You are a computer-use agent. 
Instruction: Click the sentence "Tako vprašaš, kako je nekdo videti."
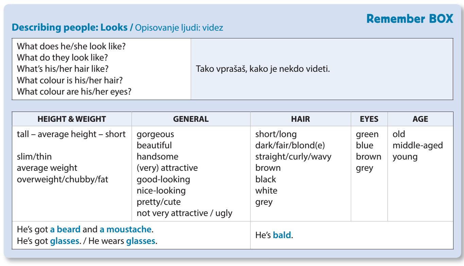tap(263, 69)
